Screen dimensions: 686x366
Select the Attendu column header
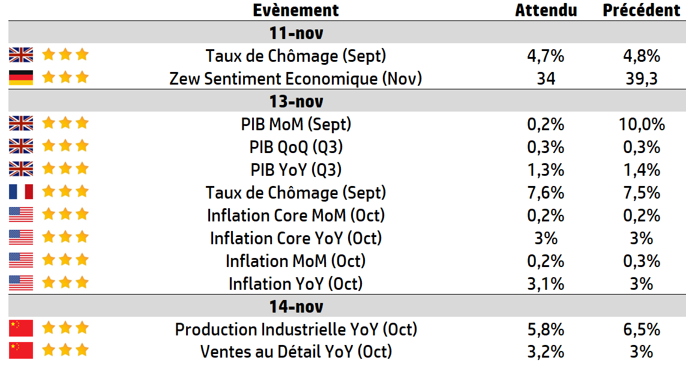coord(546,10)
